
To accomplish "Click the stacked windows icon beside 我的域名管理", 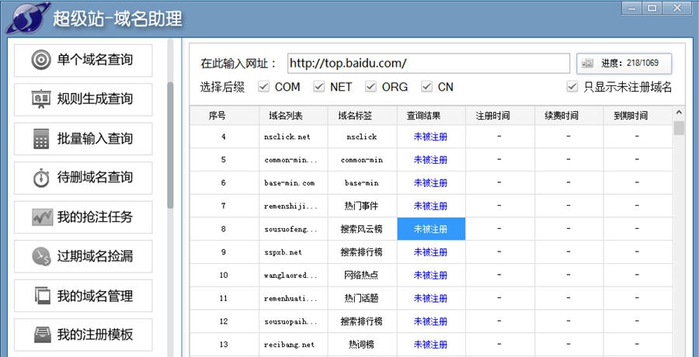I will [x=43, y=296].
